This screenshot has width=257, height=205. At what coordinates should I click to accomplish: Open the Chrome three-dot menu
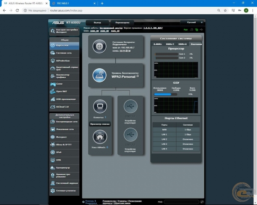[x=253, y=10]
